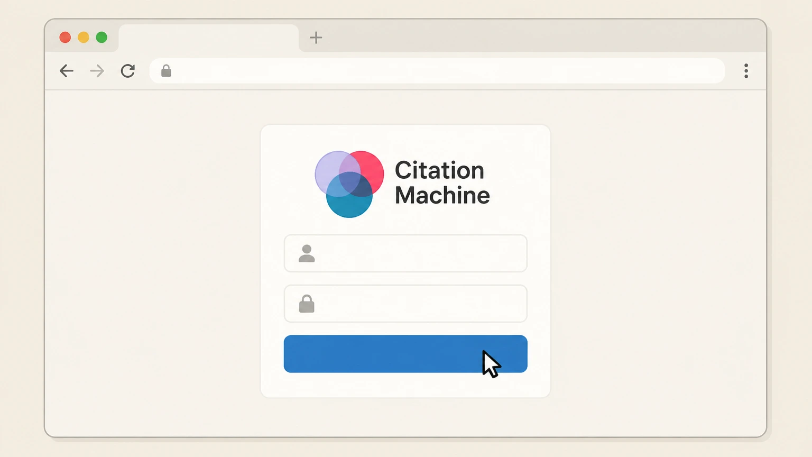Click the padlock icon in the address bar
812x457 pixels.
tap(166, 71)
